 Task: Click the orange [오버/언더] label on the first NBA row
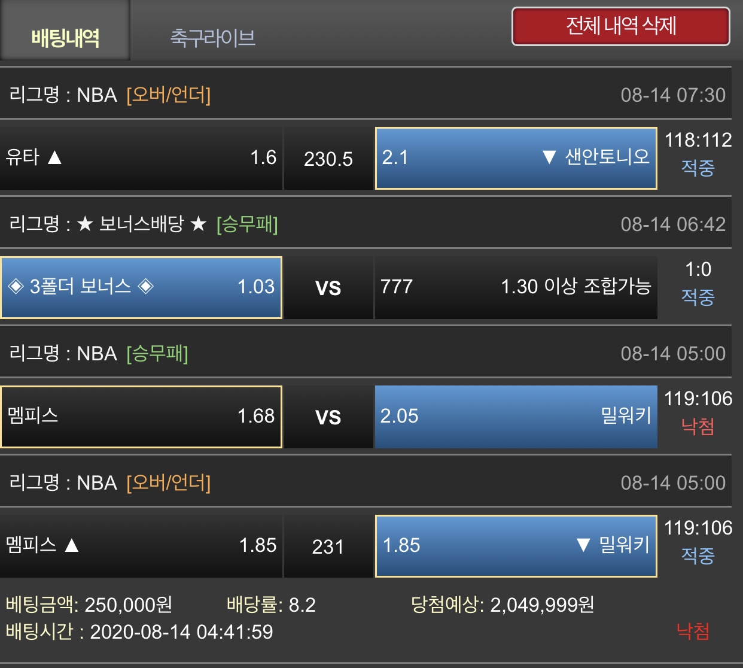pos(169,95)
